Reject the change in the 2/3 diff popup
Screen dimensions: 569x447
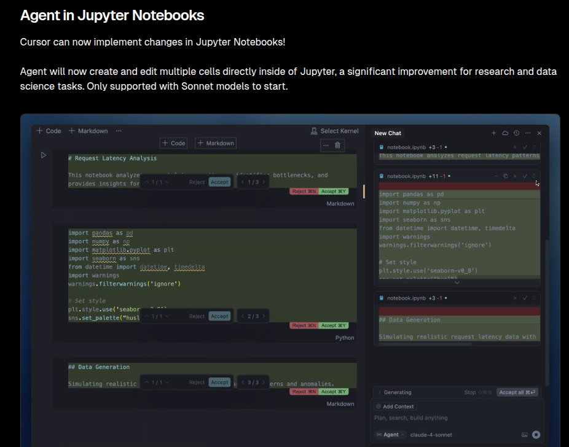pyautogui.click(x=197, y=316)
